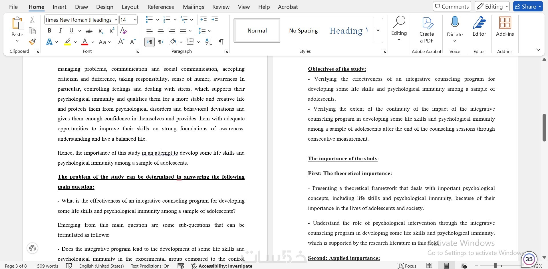Apply the Heading 1 style
This screenshot has height=269, width=548.
(x=349, y=31)
